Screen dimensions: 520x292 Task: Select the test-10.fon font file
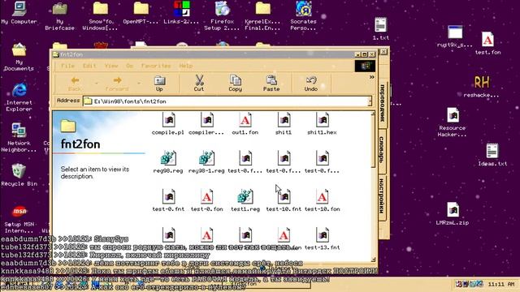pyautogui.click(x=322, y=200)
